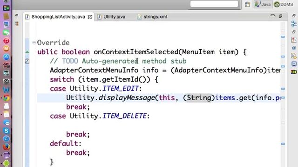The image size is (298, 167).
Task: Open the Package Explorer from left trim
Action: pos(17,24)
